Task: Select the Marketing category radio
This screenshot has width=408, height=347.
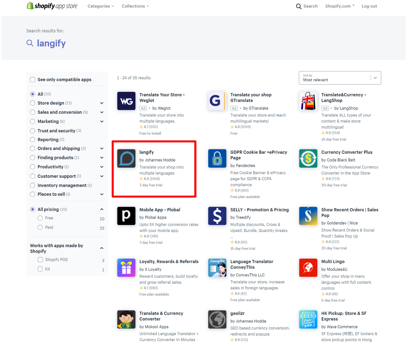Action: 33,121
